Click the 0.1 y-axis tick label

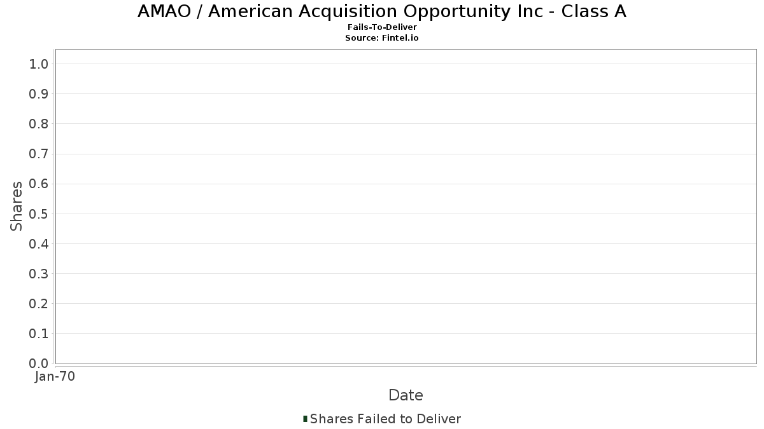tap(39, 334)
